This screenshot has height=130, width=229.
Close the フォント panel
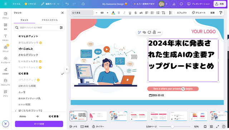click(x=63, y=13)
